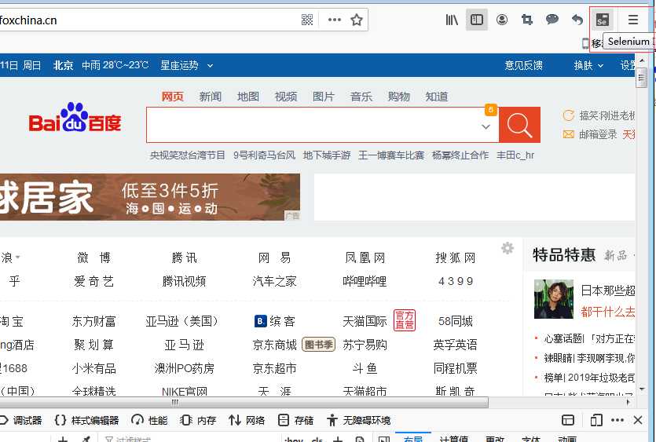Screen dimensions: 656x442
Task: Click the 低至3件5折 advertisement banner
Action: click(150, 197)
